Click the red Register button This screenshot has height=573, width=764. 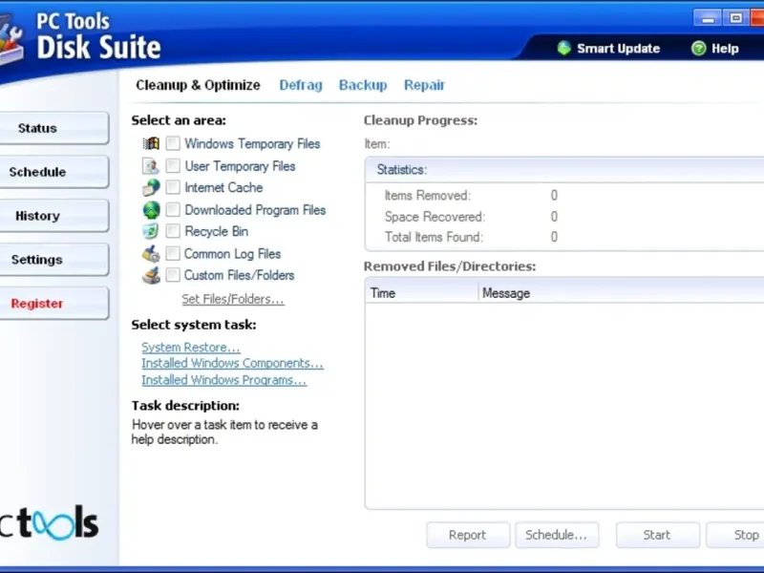click(x=53, y=304)
